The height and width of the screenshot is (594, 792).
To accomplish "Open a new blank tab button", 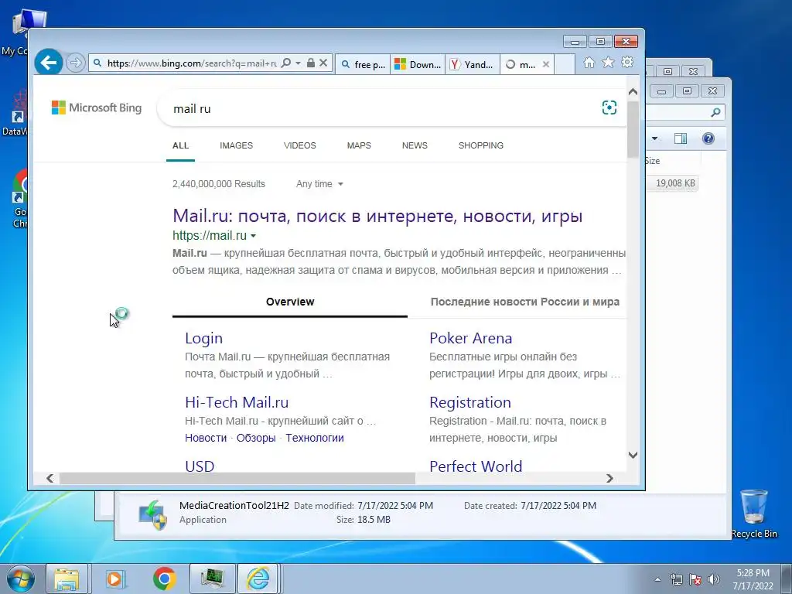I will tap(565, 64).
